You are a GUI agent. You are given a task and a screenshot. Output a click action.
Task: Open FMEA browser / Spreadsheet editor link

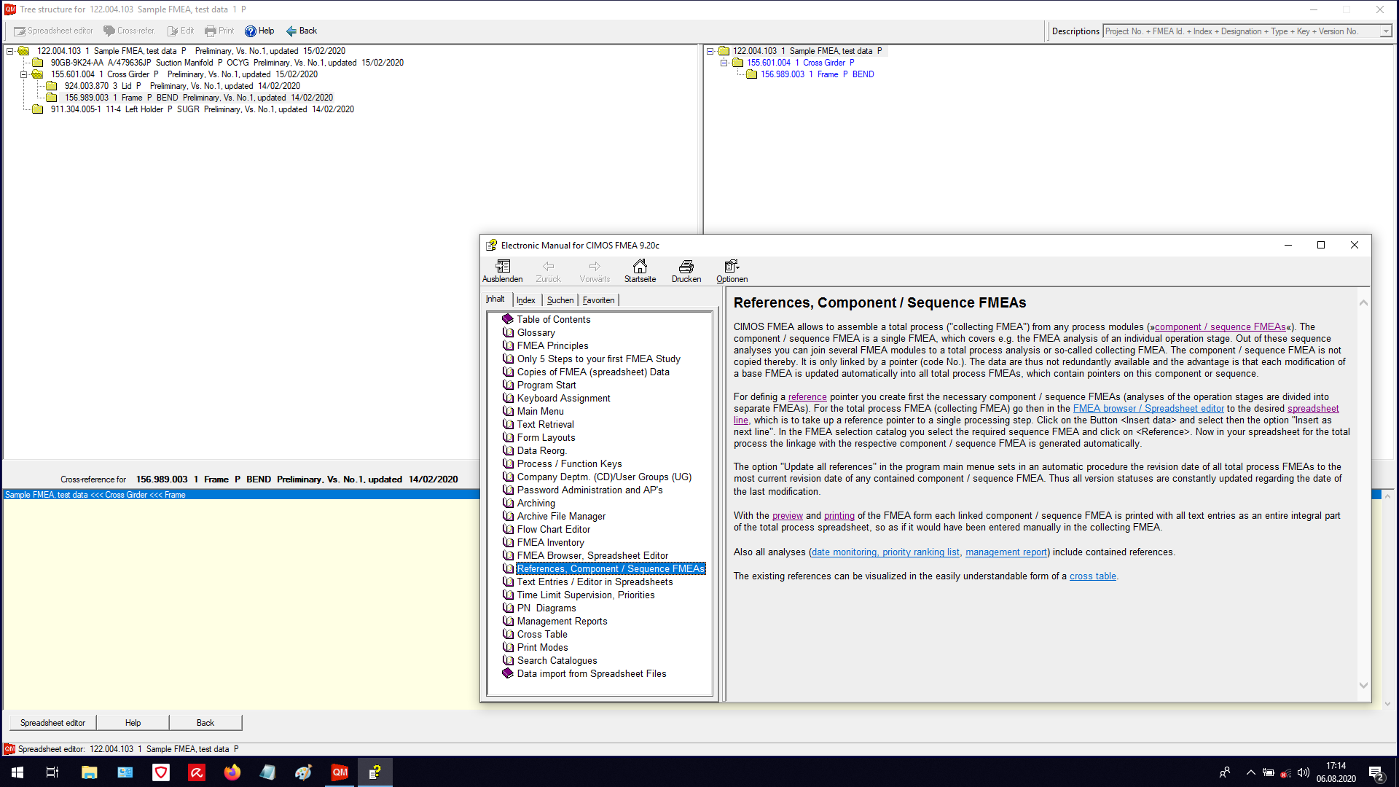(x=1148, y=408)
